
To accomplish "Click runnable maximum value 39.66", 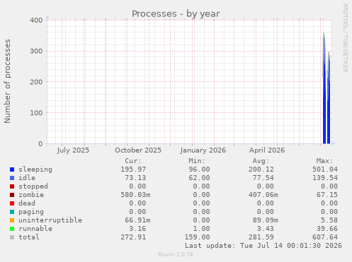I will tap(327, 229).
